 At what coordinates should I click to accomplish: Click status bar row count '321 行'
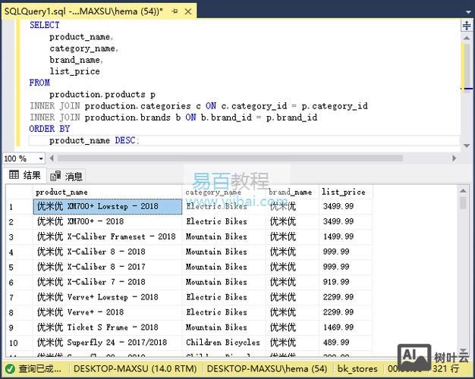445,368
